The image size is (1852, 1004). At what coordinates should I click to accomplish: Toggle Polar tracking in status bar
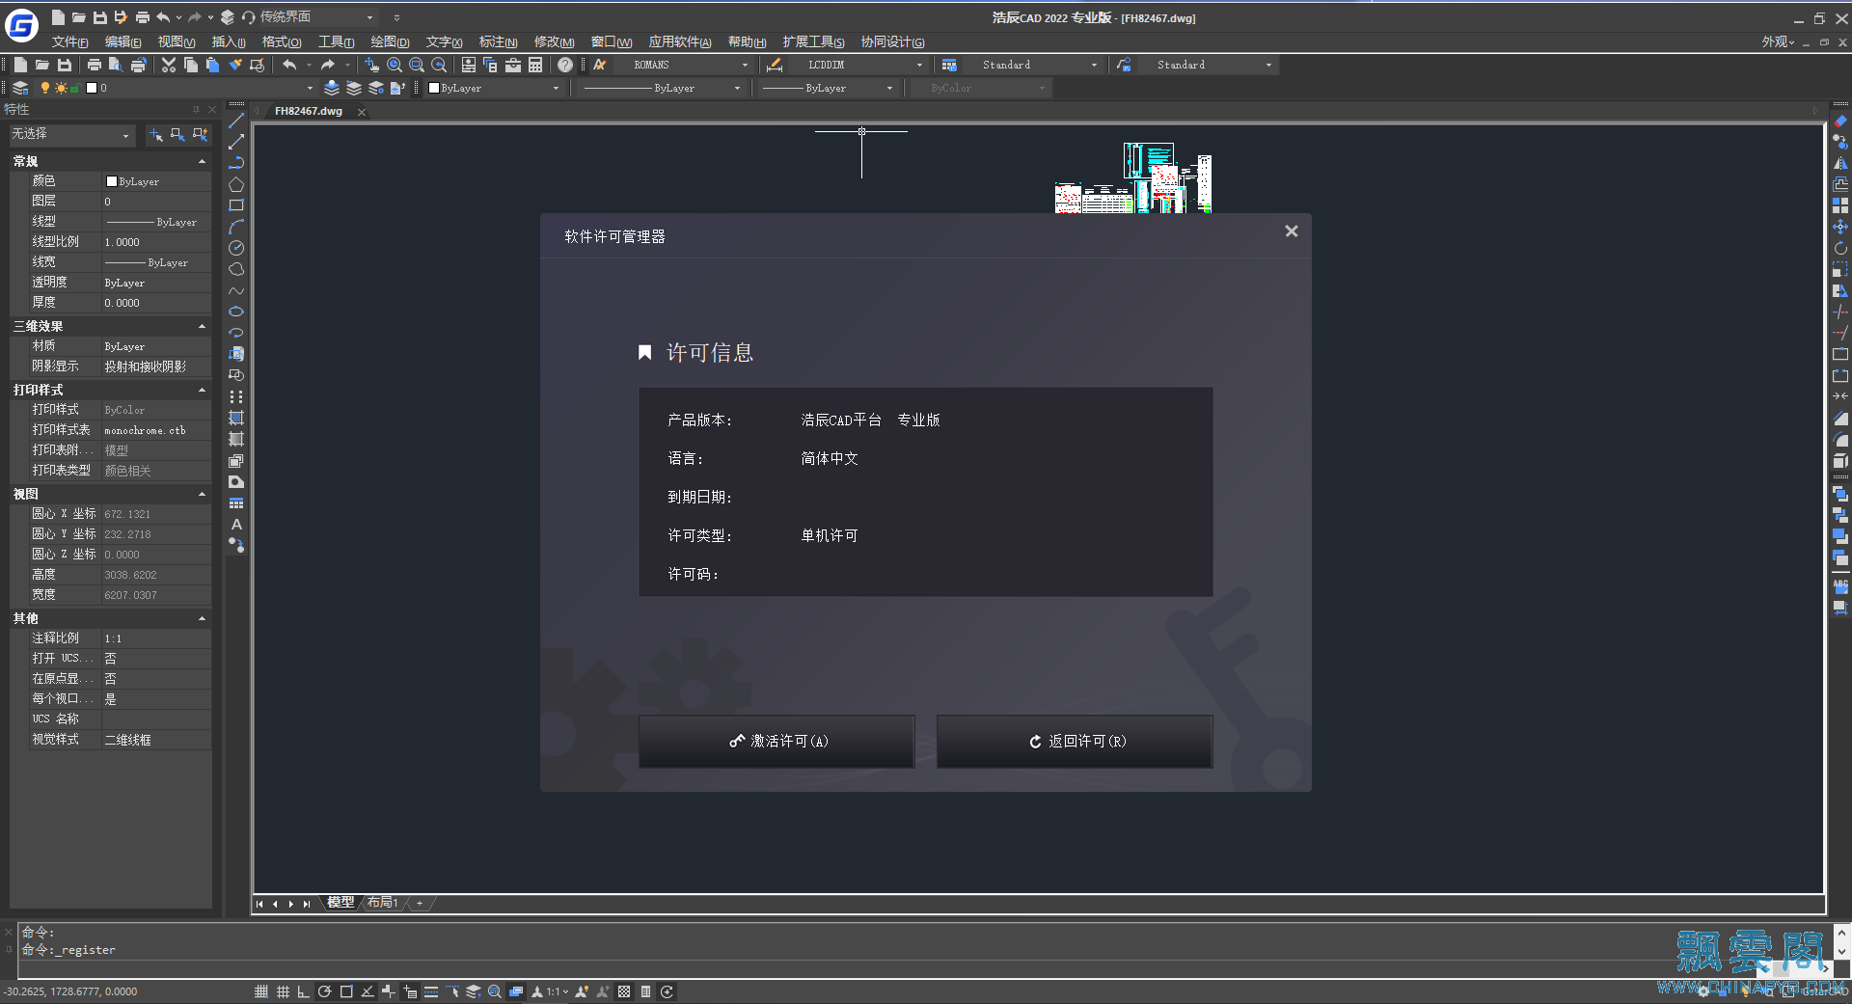(325, 991)
